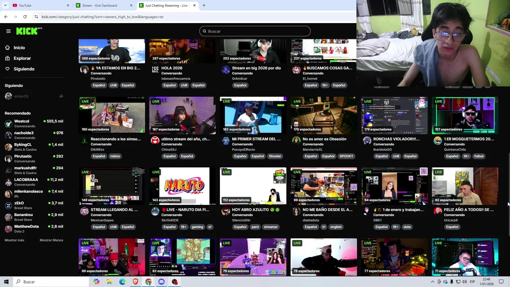The width and height of the screenshot is (510, 287).
Task: Click the lobosenfrecuencia channel avatar
Action: click(x=155, y=70)
